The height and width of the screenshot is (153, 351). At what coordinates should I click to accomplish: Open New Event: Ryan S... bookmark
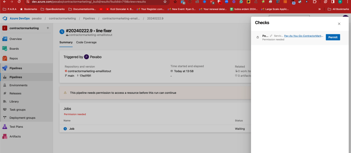[182, 9]
